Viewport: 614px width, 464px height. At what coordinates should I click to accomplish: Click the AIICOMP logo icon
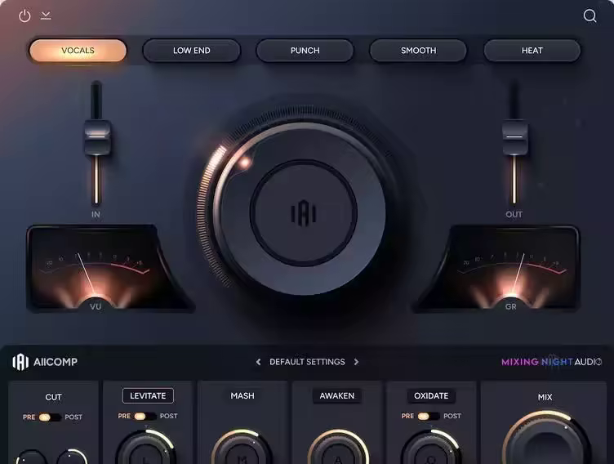20,362
